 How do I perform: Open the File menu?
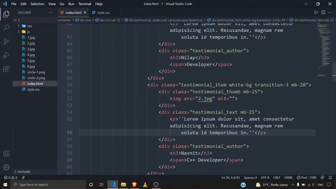[x=14, y=4]
